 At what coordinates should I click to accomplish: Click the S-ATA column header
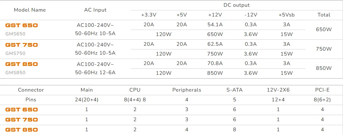(235, 90)
